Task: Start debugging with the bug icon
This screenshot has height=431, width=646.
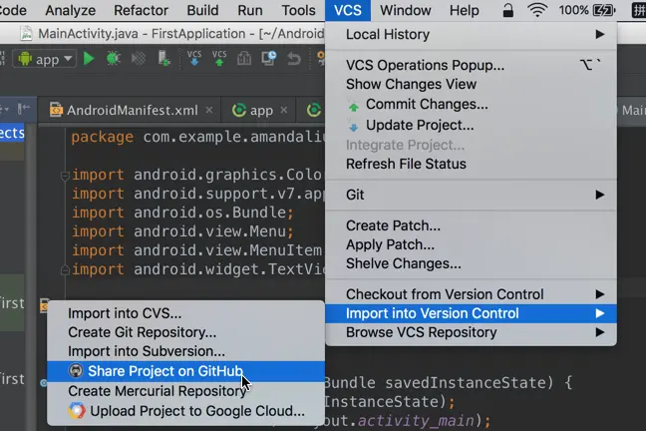Action: pyautogui.click(x=114, y=59)
